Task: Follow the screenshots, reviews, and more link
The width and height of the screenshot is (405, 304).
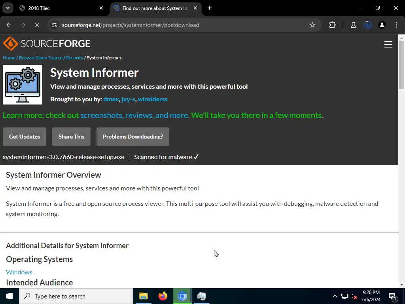Action: [134, 115]
